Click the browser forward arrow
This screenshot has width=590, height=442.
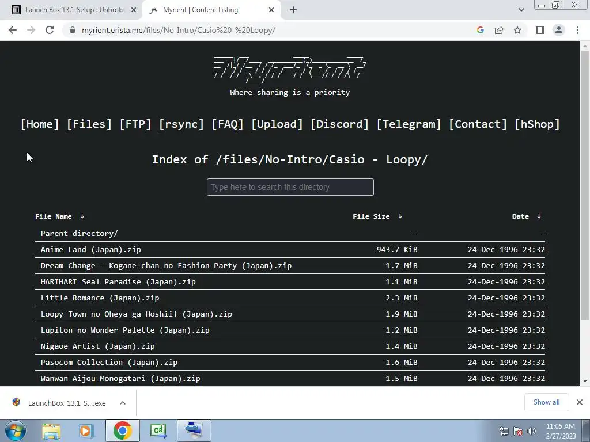point(31,30)
